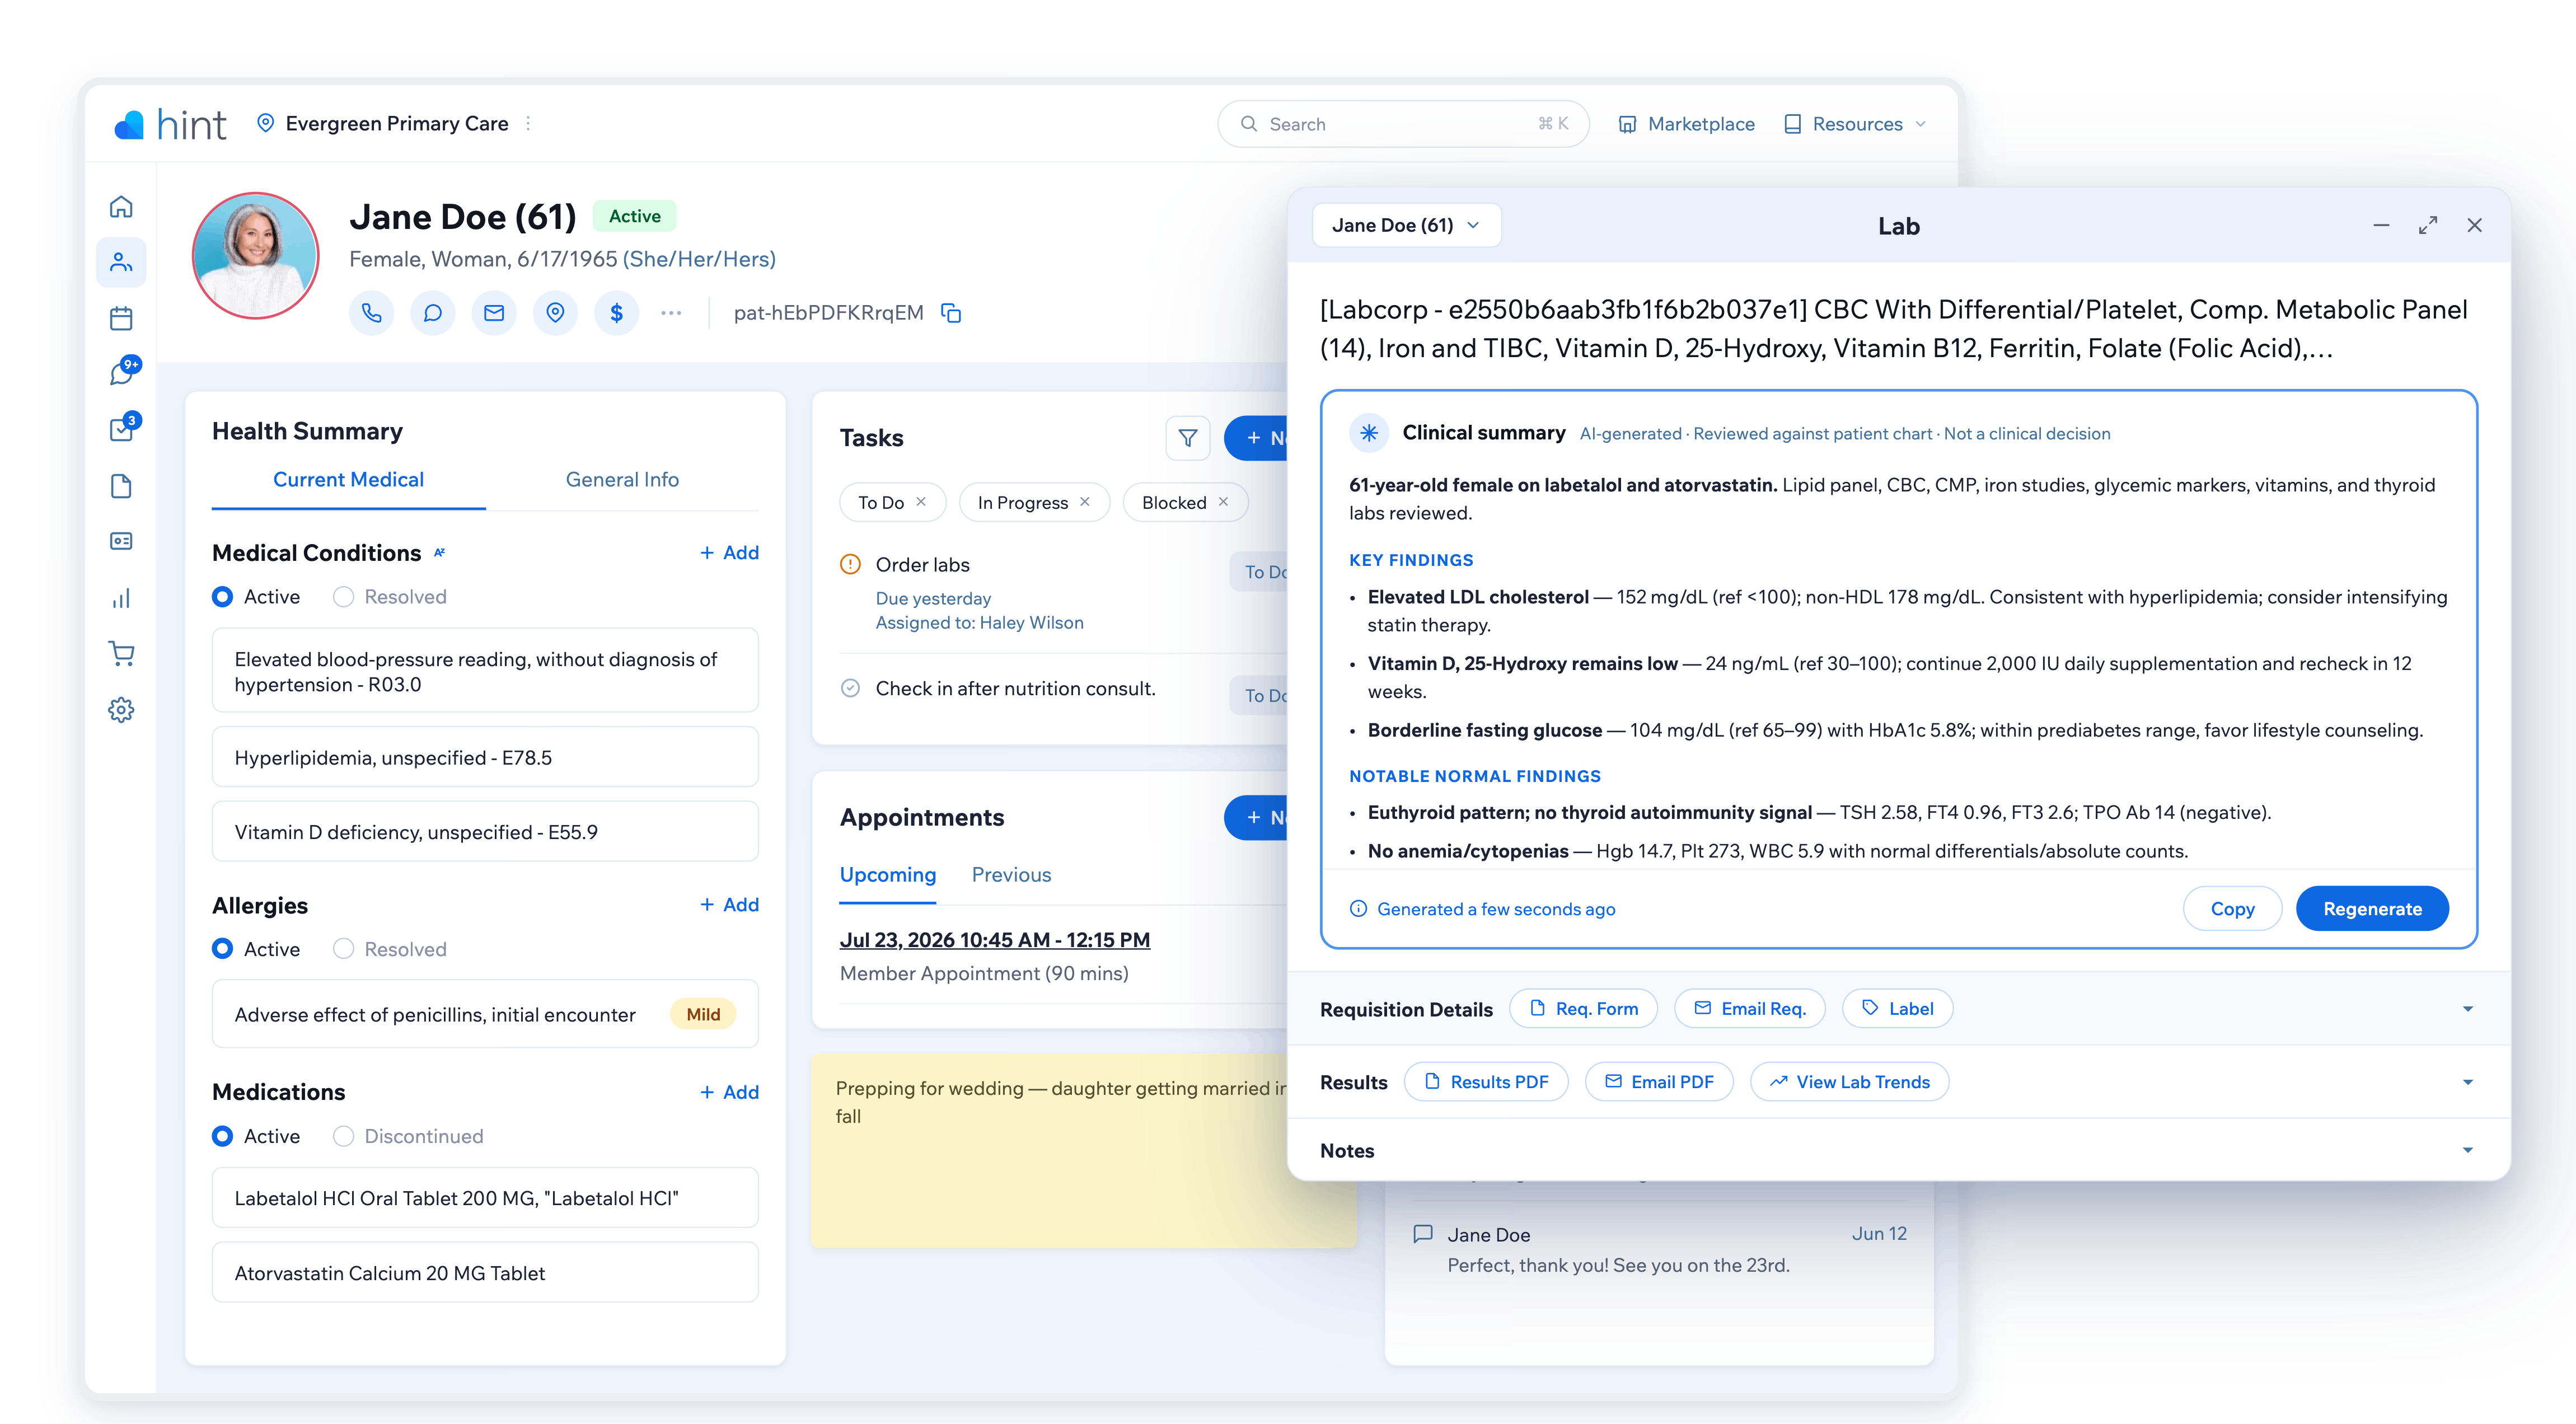The image size is (2576, 1424).
Task: Select Active under Medical Conditions
Action: click(x=223, y=596)
